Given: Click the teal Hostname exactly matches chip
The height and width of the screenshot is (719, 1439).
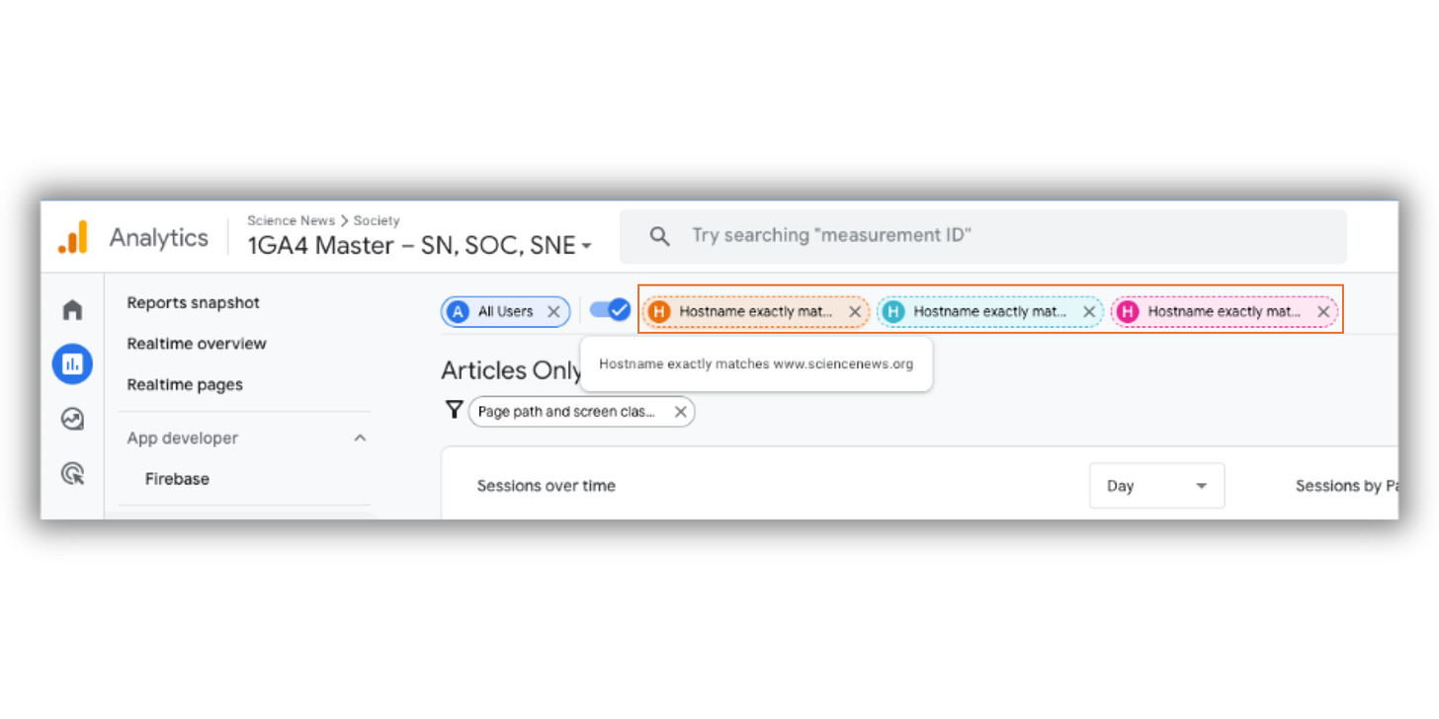Looking at the screenshot, I should 990,311.
